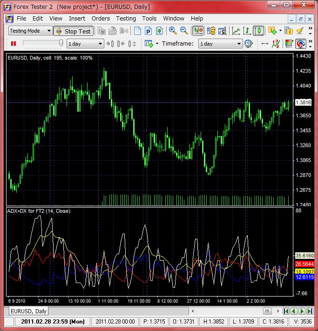The width and height of the screenshot is (318, 331).
Task: Pause the test with the red pause icon
Action: (14, 44)
